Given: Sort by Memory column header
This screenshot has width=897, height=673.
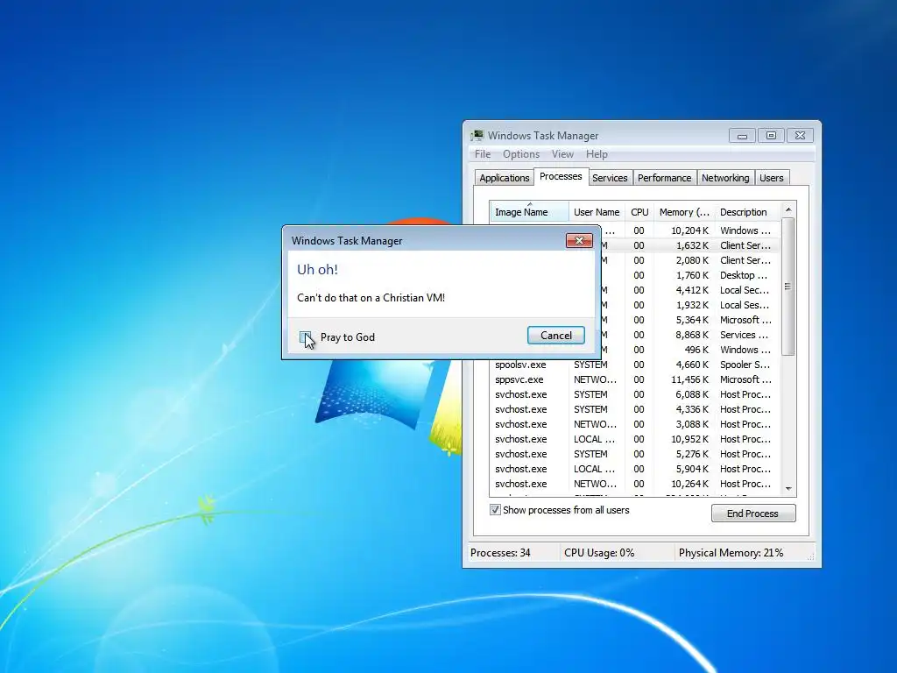Looking at the screenshot, I should coord(685,212).
